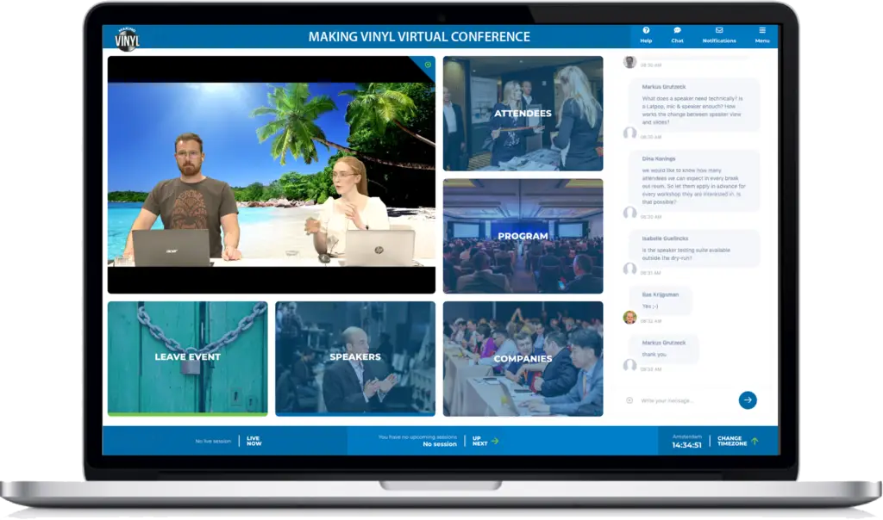The height and width of the screenshot is (520, 883).
Task: Click Markus's message about speaker technical needs
Action: pyautogui.click(x=692, y=110)
